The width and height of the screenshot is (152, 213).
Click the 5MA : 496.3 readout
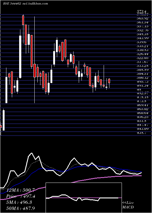pyautogui.click(x=19, y=202)
